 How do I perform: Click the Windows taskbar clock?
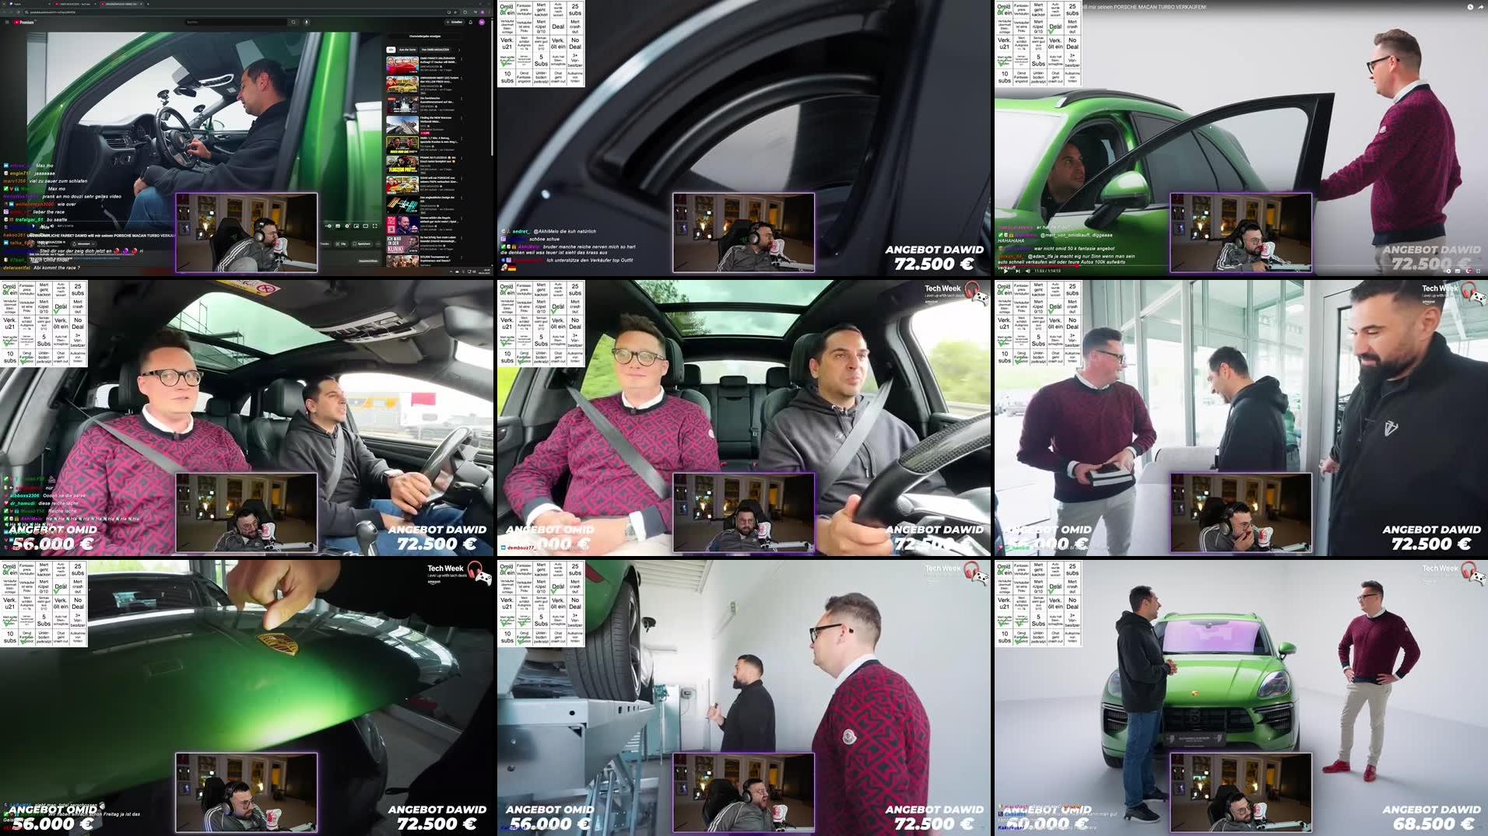[484, 271]
